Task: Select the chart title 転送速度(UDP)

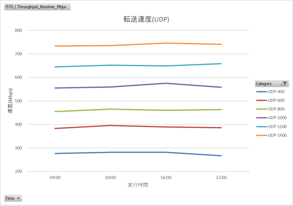Action: point(146,19)
